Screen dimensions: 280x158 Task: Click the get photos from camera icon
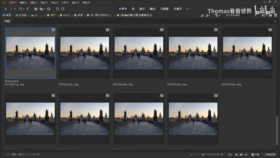(x=36, y=9)
